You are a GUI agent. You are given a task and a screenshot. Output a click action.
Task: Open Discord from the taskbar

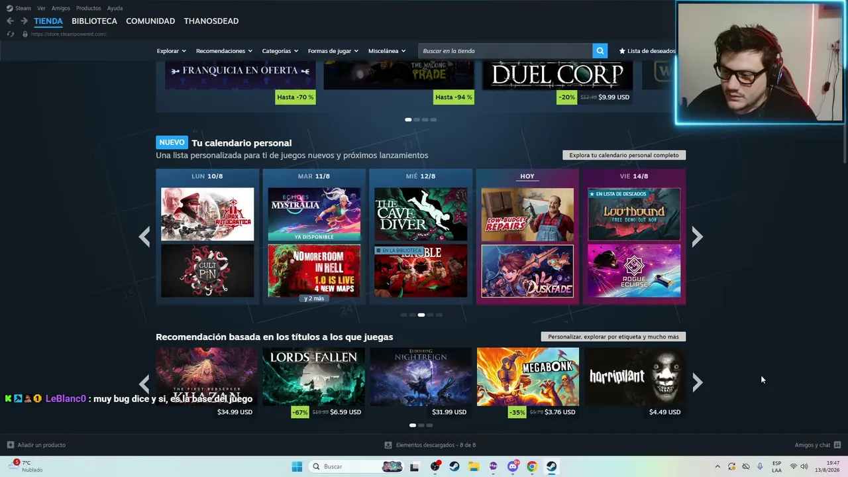[512, 466]
